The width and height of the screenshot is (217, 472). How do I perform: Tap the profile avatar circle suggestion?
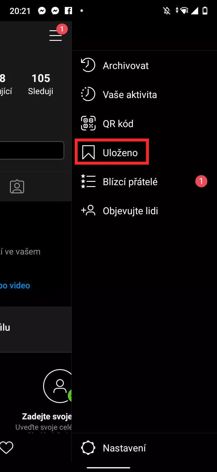coord(58,386)
